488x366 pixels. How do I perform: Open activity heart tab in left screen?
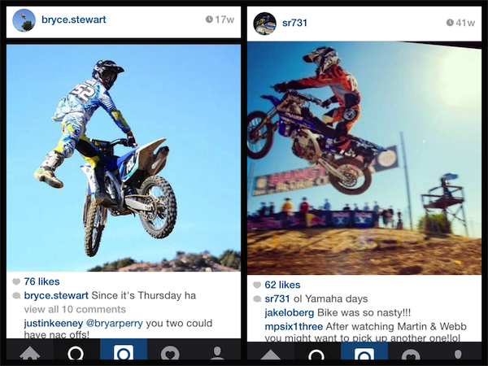tap(170, 351)
